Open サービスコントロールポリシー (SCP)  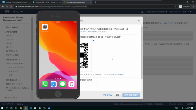point(18,89)
